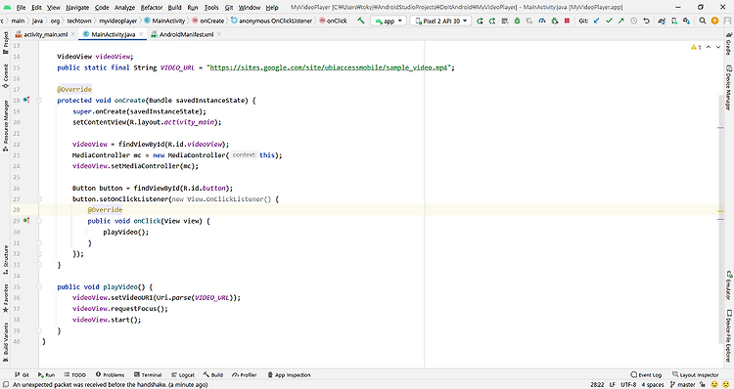The width and height of the screenshot is (734, 389).
Task: Toggle the Resource Manager panel
Action: [5, 125]
